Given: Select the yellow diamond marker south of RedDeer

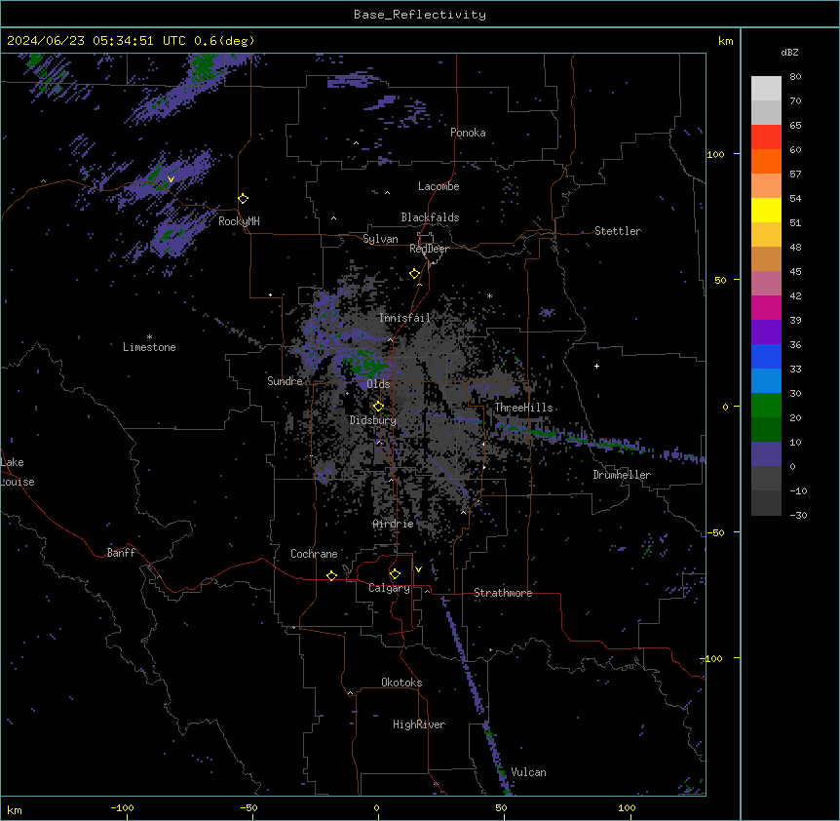Looking at the screenshot, I should [415, 274].
